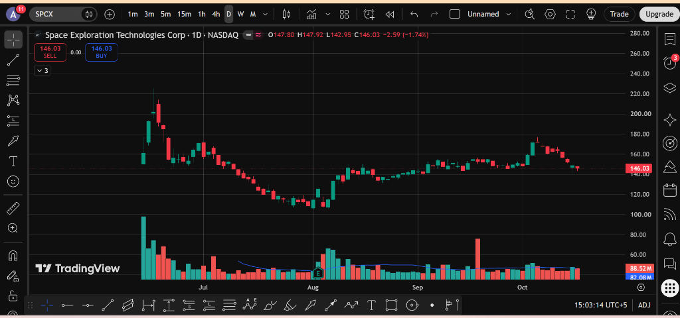
Task: Toggle stay in drawing mode pencil-lock
Action: 13,276
